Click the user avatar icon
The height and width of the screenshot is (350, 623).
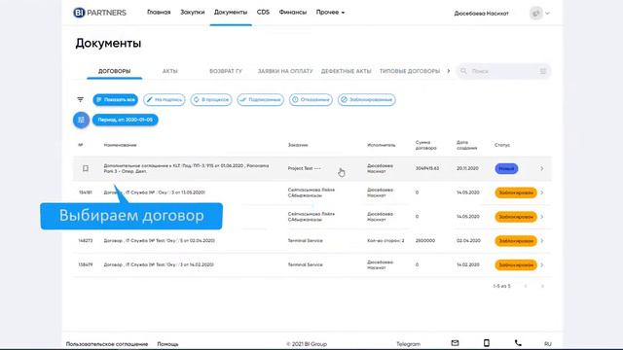click(x=536, y=13)
